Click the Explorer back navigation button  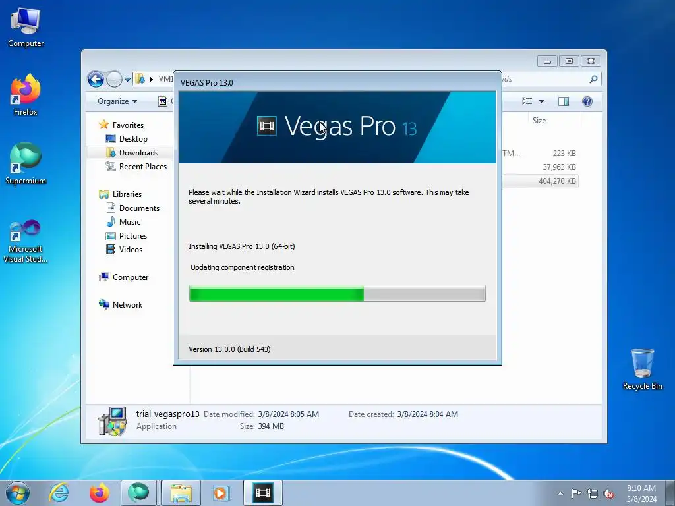(96, 79)
